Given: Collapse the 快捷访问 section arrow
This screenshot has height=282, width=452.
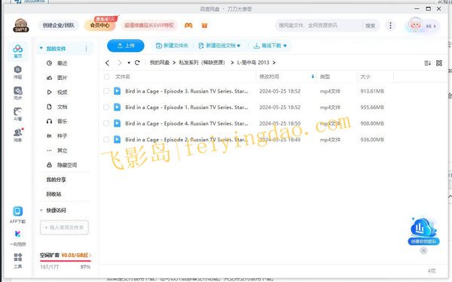Looking at the screenshot, I should pyautogui.click(x=41, y=211).
